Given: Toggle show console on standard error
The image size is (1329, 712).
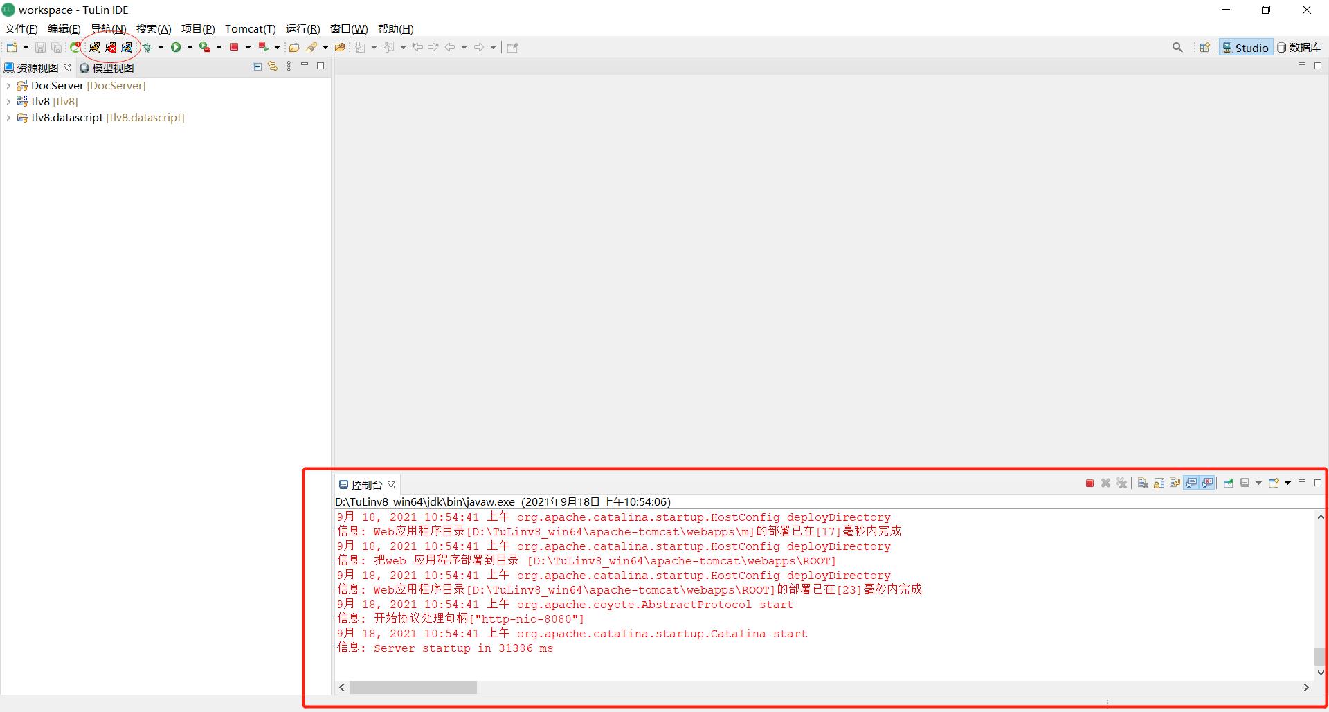Looking at the screenshot, I should (1207, 483).
